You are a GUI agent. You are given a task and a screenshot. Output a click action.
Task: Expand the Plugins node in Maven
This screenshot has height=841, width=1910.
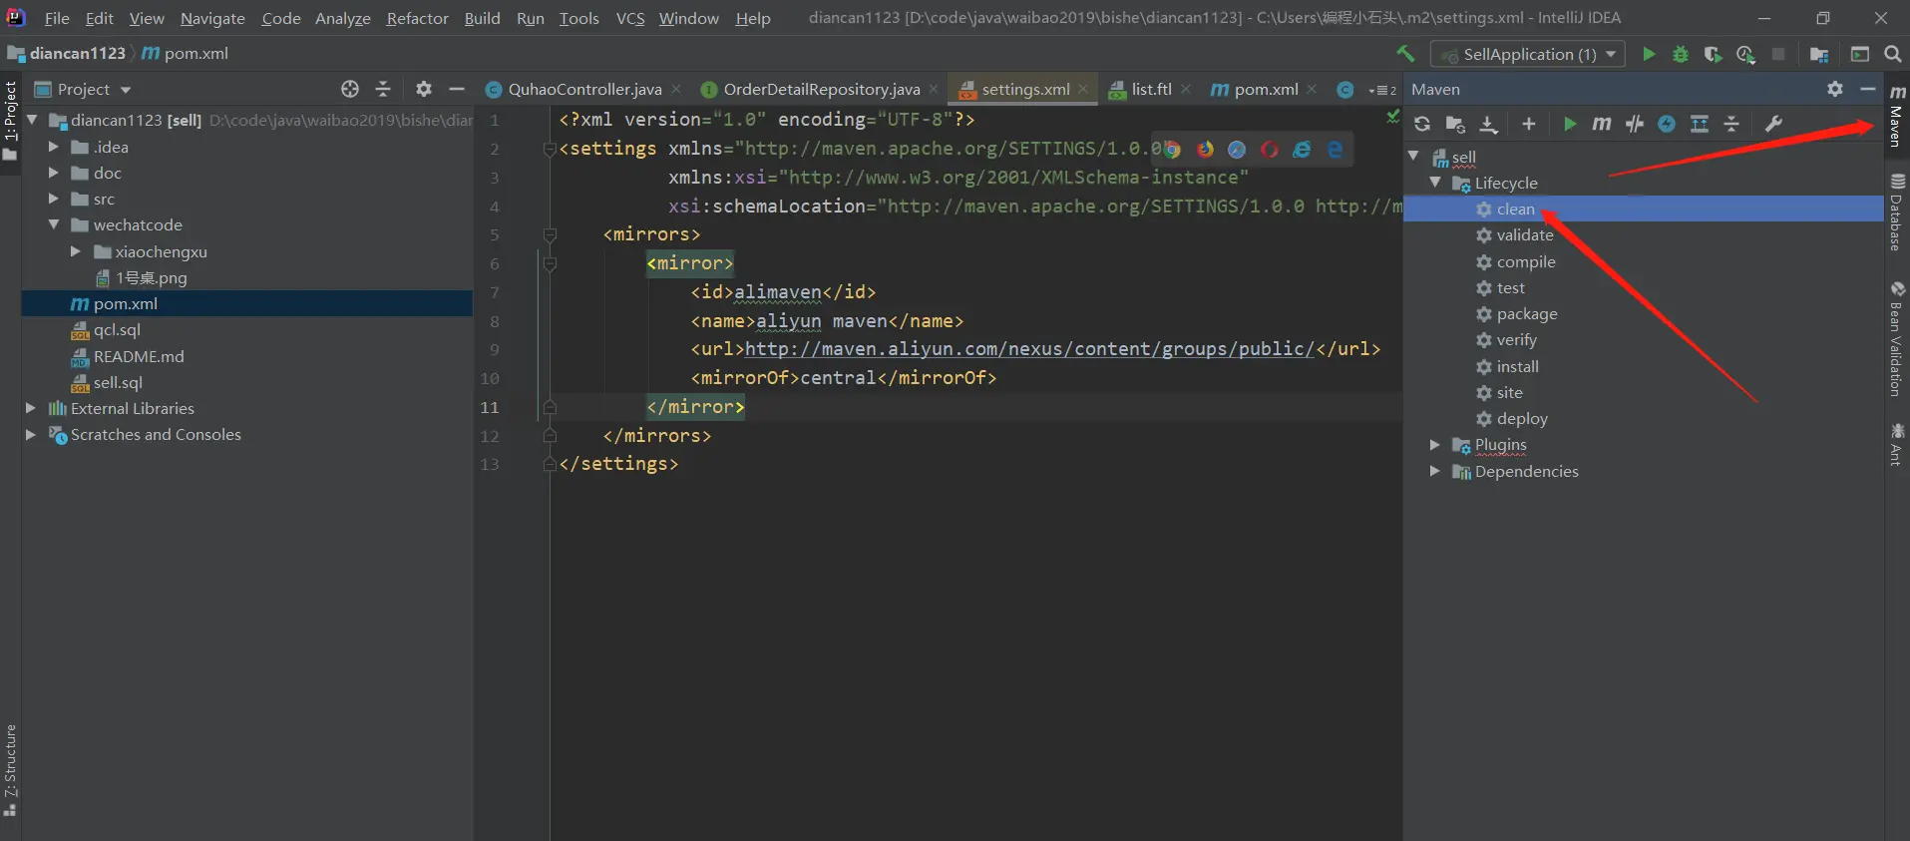[x=1435, y=444]
